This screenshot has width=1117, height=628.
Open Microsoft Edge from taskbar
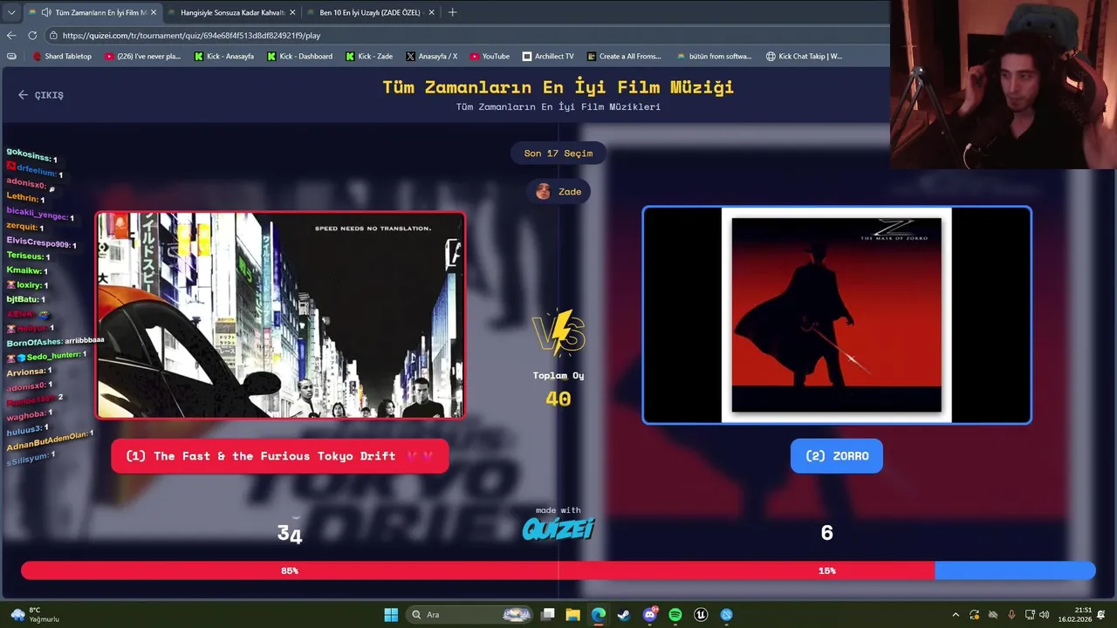[x=599, y=615]
